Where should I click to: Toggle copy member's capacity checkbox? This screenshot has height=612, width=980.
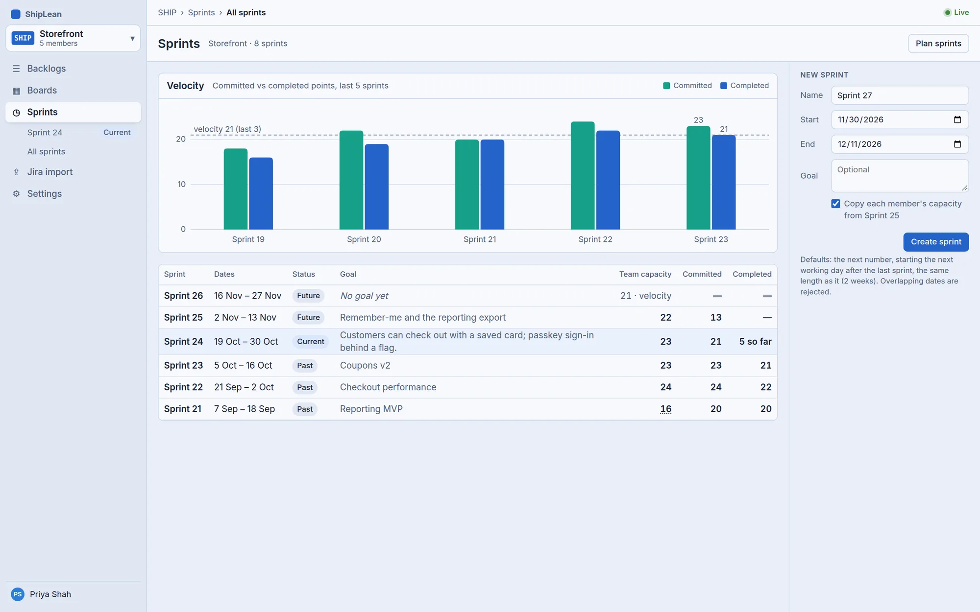click(x=836, y=204)
